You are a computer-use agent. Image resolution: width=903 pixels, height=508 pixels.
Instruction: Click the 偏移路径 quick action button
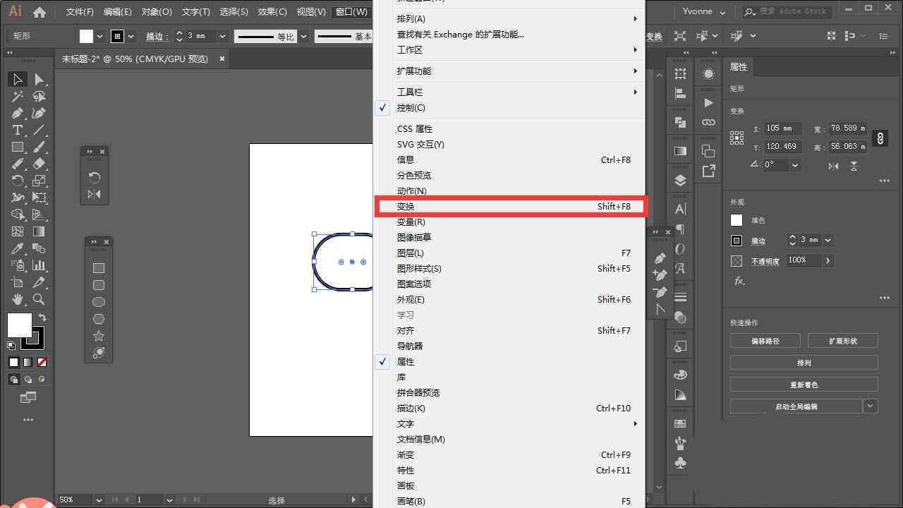coord(765,341)
